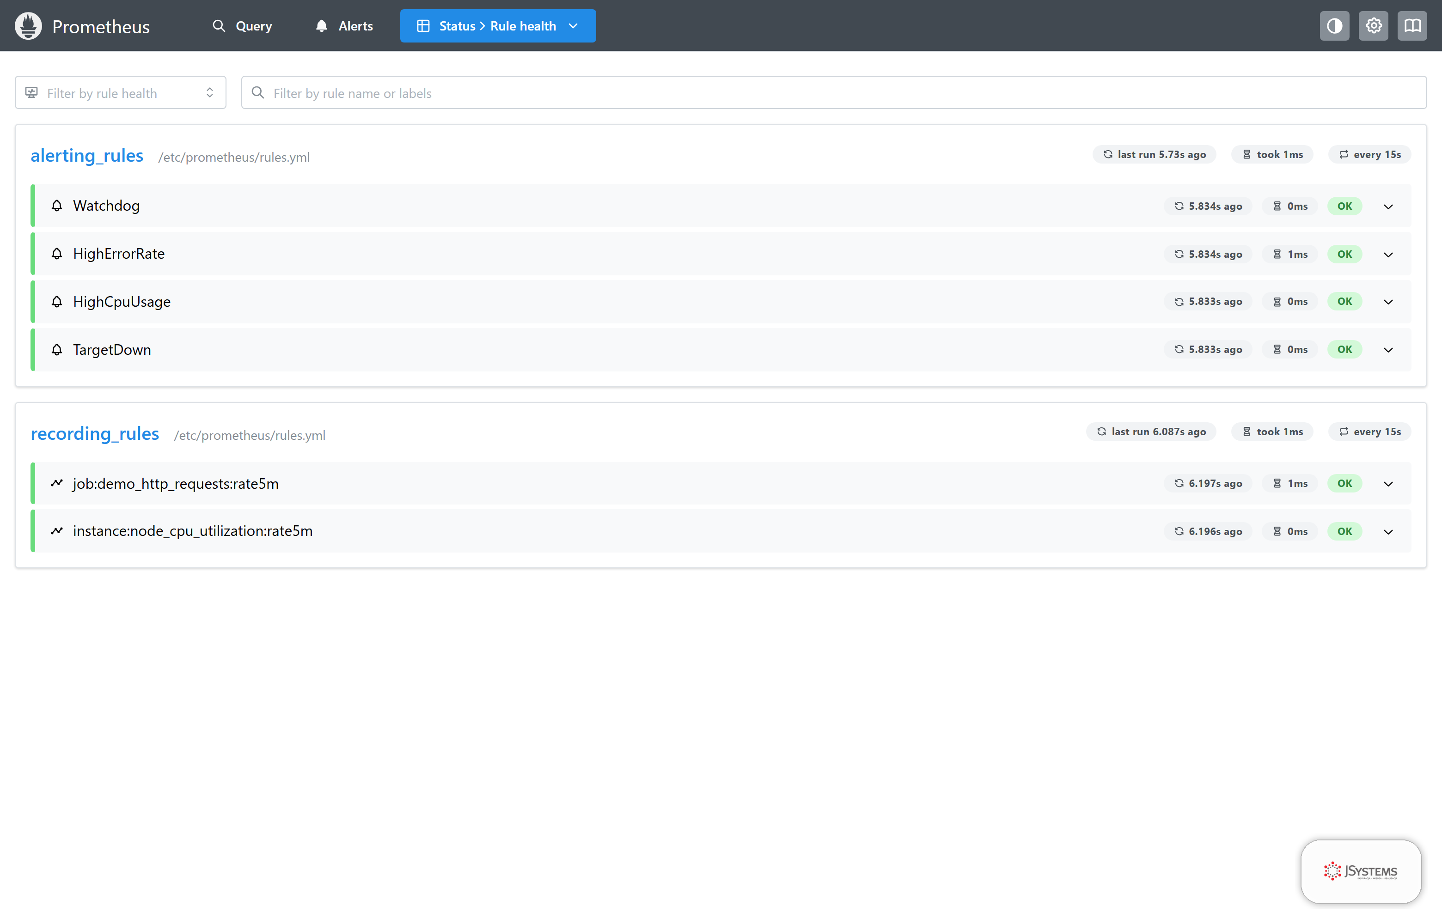
Task: Click the alerting_rules /etc/prometheus/rules.yml path
Action: coord(234,157)
